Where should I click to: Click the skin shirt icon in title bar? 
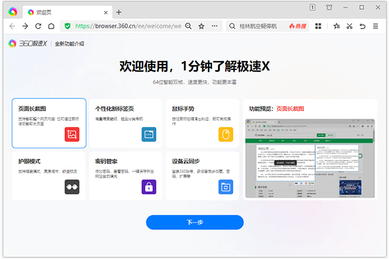click(329, 7)
